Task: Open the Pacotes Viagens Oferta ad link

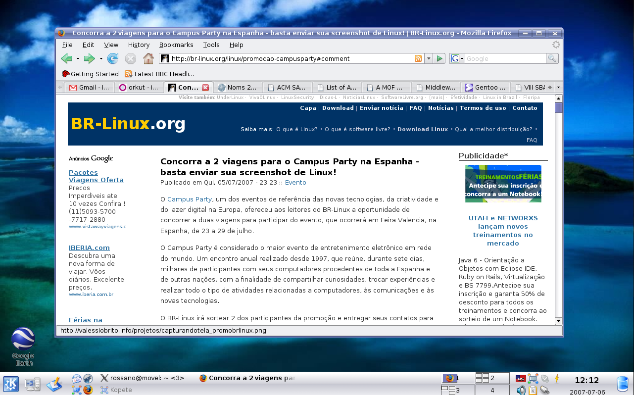Action: pyautogui.click(x=96, y=176)
